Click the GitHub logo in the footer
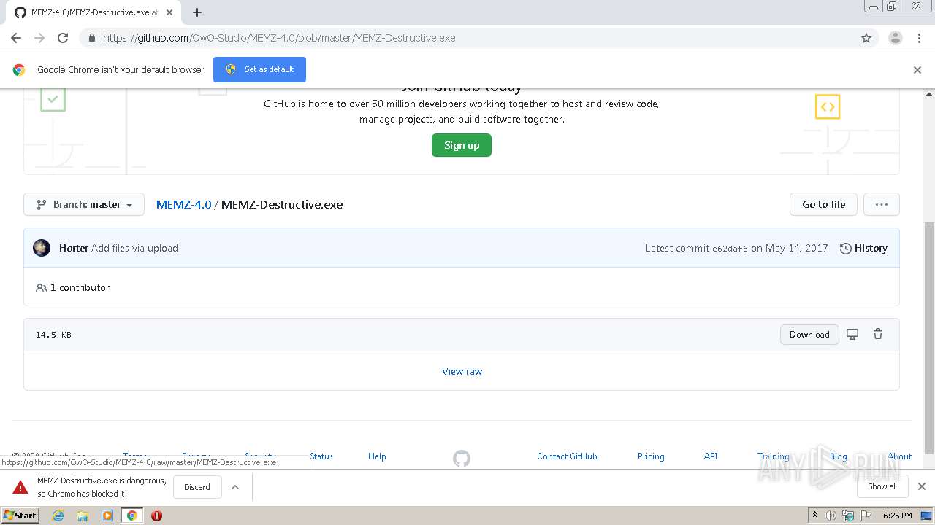Screen dimensions: 935x525 point(462,459)
